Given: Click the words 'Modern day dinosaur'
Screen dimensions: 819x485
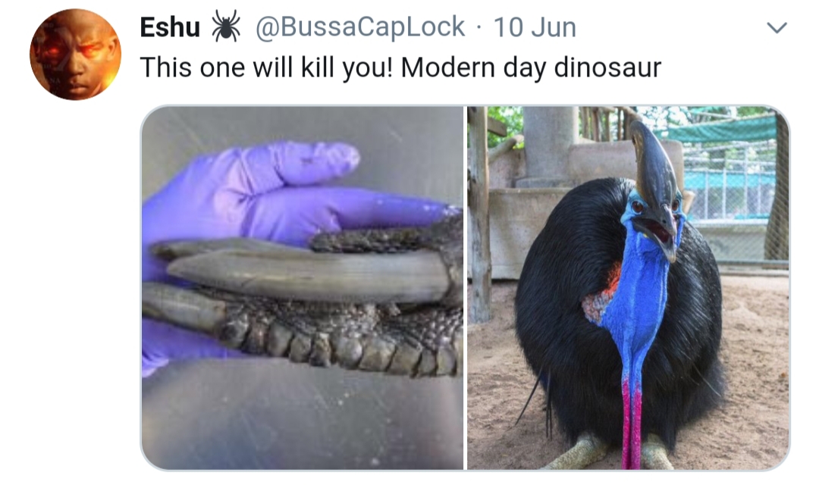Looking at the screenshot, I should 531,67.
